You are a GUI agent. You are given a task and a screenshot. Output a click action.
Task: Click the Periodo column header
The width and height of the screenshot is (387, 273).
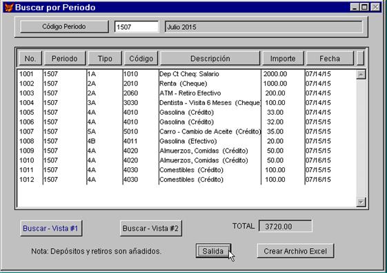pyautogui.click(x=64, y=58)
